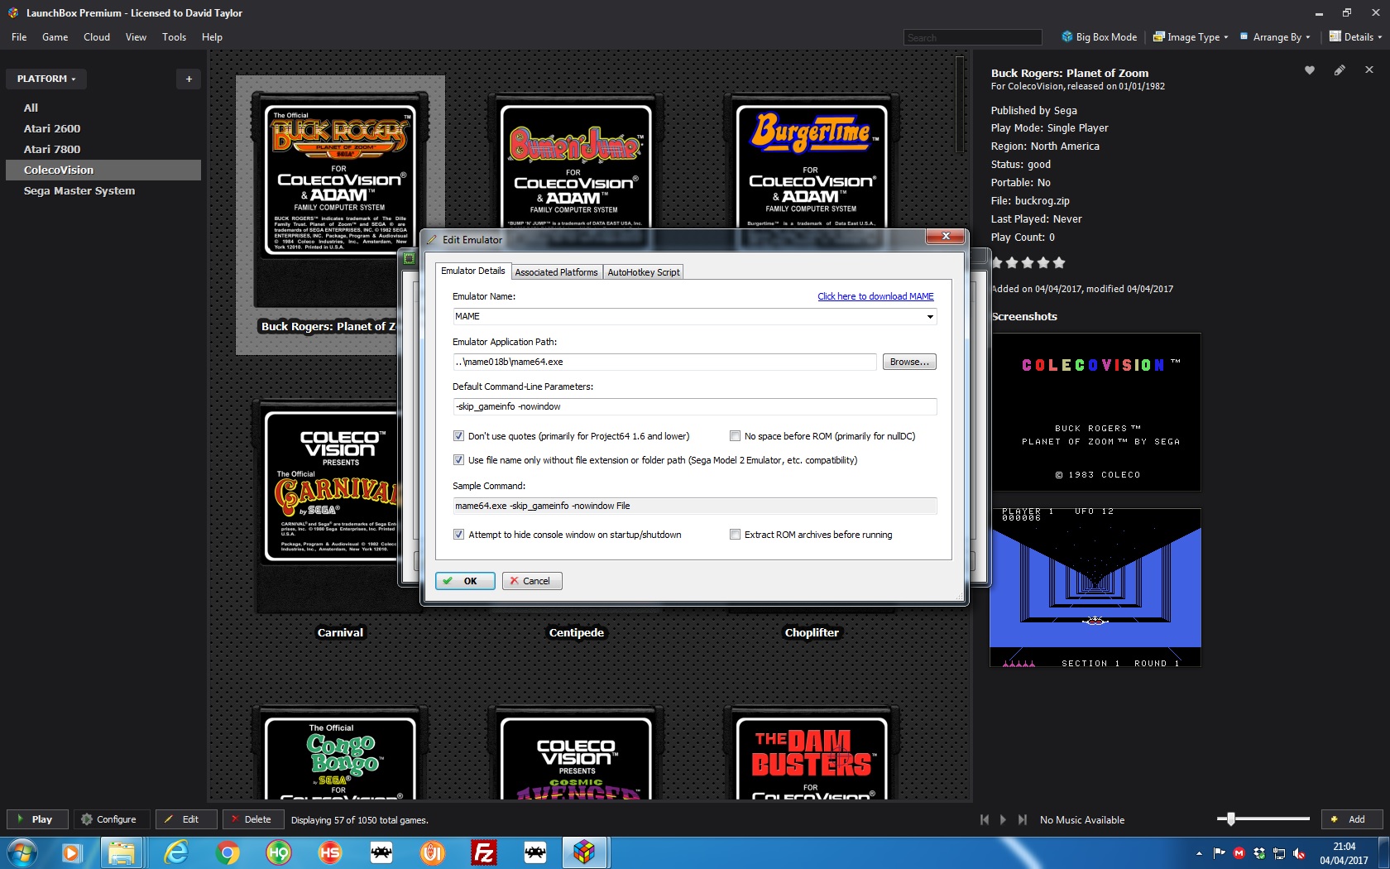Click the LaunchBox cube icon in taskbar
The height and width of the screenshot is (869, 1390).
point(585,852)
